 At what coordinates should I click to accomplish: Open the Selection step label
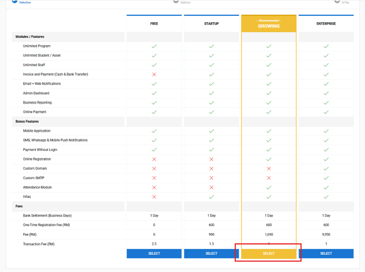pyautogui.click(x=25, y=2)
